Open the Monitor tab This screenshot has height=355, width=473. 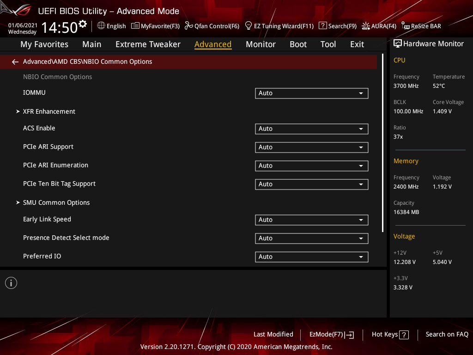coord(261,44)
